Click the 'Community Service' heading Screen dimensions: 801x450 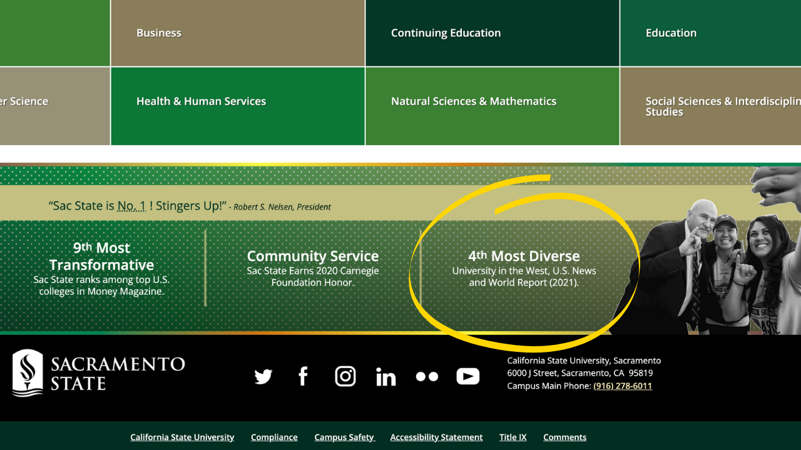coord(313,256)
